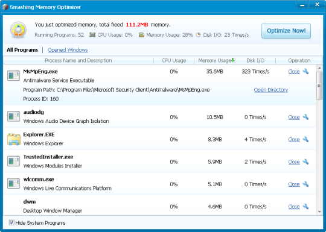
Task: Click the scrollbar up arrow
Action: [319, 68]
